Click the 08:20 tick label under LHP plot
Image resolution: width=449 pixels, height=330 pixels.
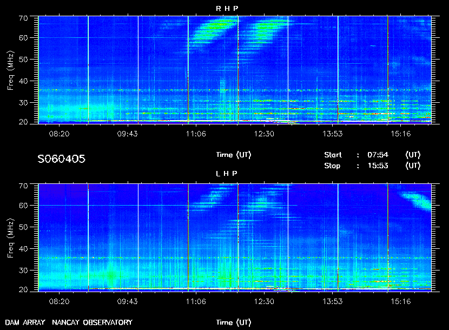60,301
